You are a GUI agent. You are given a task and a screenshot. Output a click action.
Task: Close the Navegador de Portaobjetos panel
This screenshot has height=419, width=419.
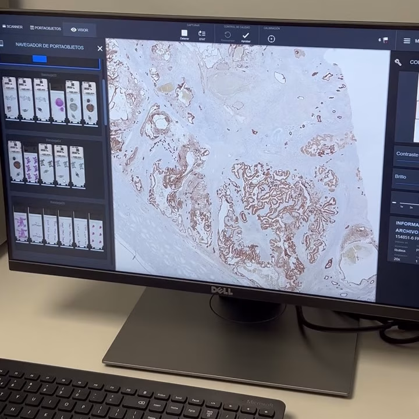(x=100, y=48)
